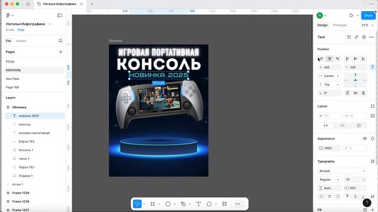Toggle layer visibility eye in Appearance

(x=365, y=139)
